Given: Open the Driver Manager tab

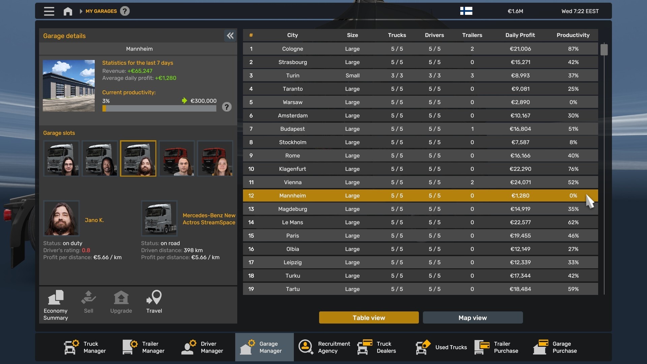Looking at the screenshot, I should click(x=202, y=347).
